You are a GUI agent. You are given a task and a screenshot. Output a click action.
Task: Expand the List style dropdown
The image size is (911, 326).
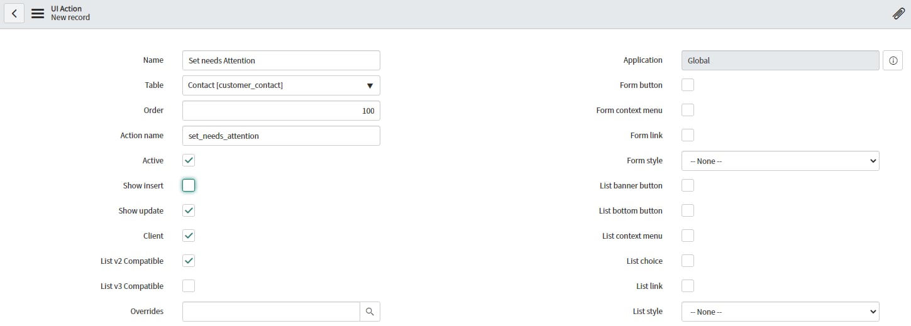coord(780,312)
